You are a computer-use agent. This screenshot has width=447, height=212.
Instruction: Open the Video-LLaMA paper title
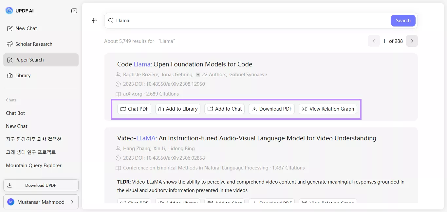[247, 138]
